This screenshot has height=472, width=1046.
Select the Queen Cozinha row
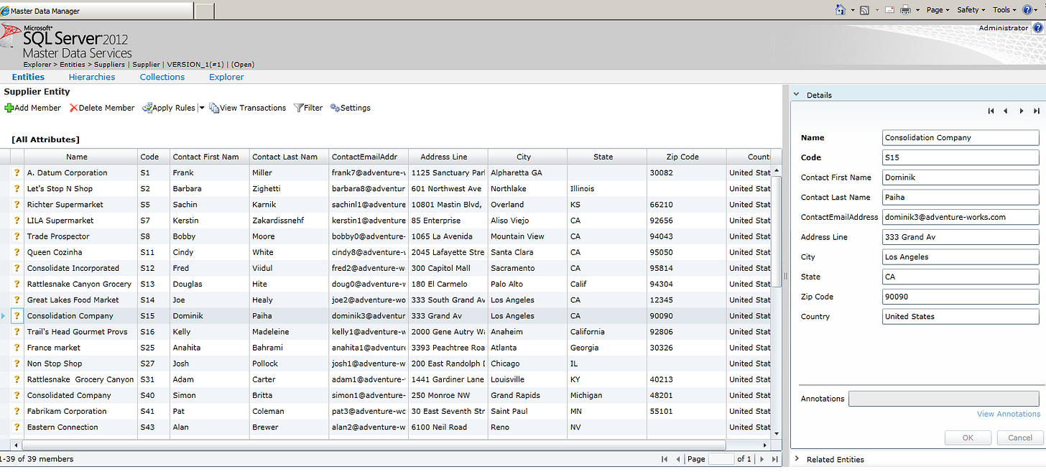tap(386, 252)
